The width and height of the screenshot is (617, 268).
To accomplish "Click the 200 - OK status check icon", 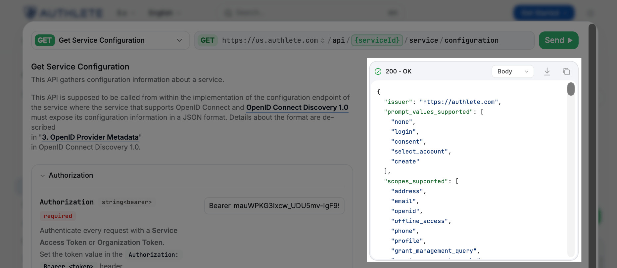I will pos(378,71).
